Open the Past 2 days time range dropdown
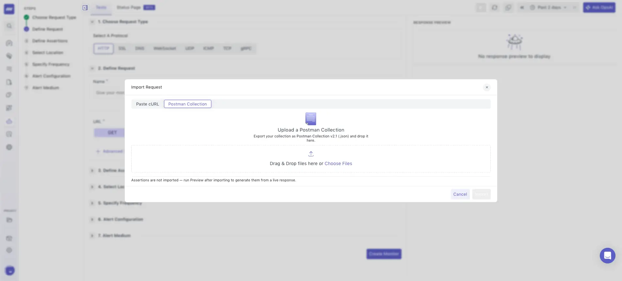The height and width of the screenshot is (281, 622). click(x=548, y=7)
